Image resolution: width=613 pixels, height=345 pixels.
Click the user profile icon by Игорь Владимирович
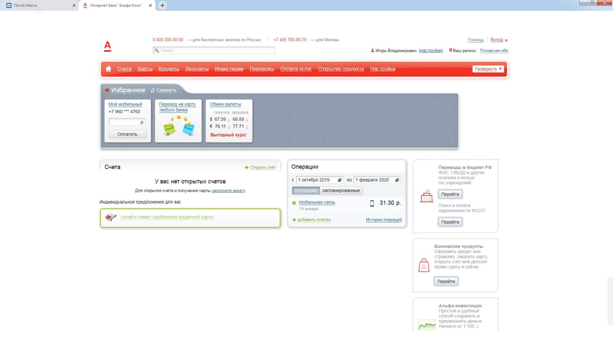coord(372,50)
